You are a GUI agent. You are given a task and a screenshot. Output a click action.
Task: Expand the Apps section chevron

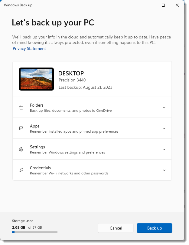pos(164,128)
